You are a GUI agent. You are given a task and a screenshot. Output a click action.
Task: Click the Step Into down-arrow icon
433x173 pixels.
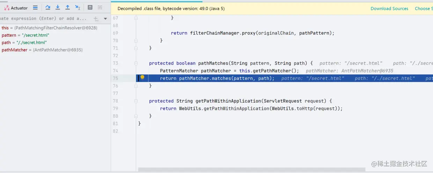point(58,8)
